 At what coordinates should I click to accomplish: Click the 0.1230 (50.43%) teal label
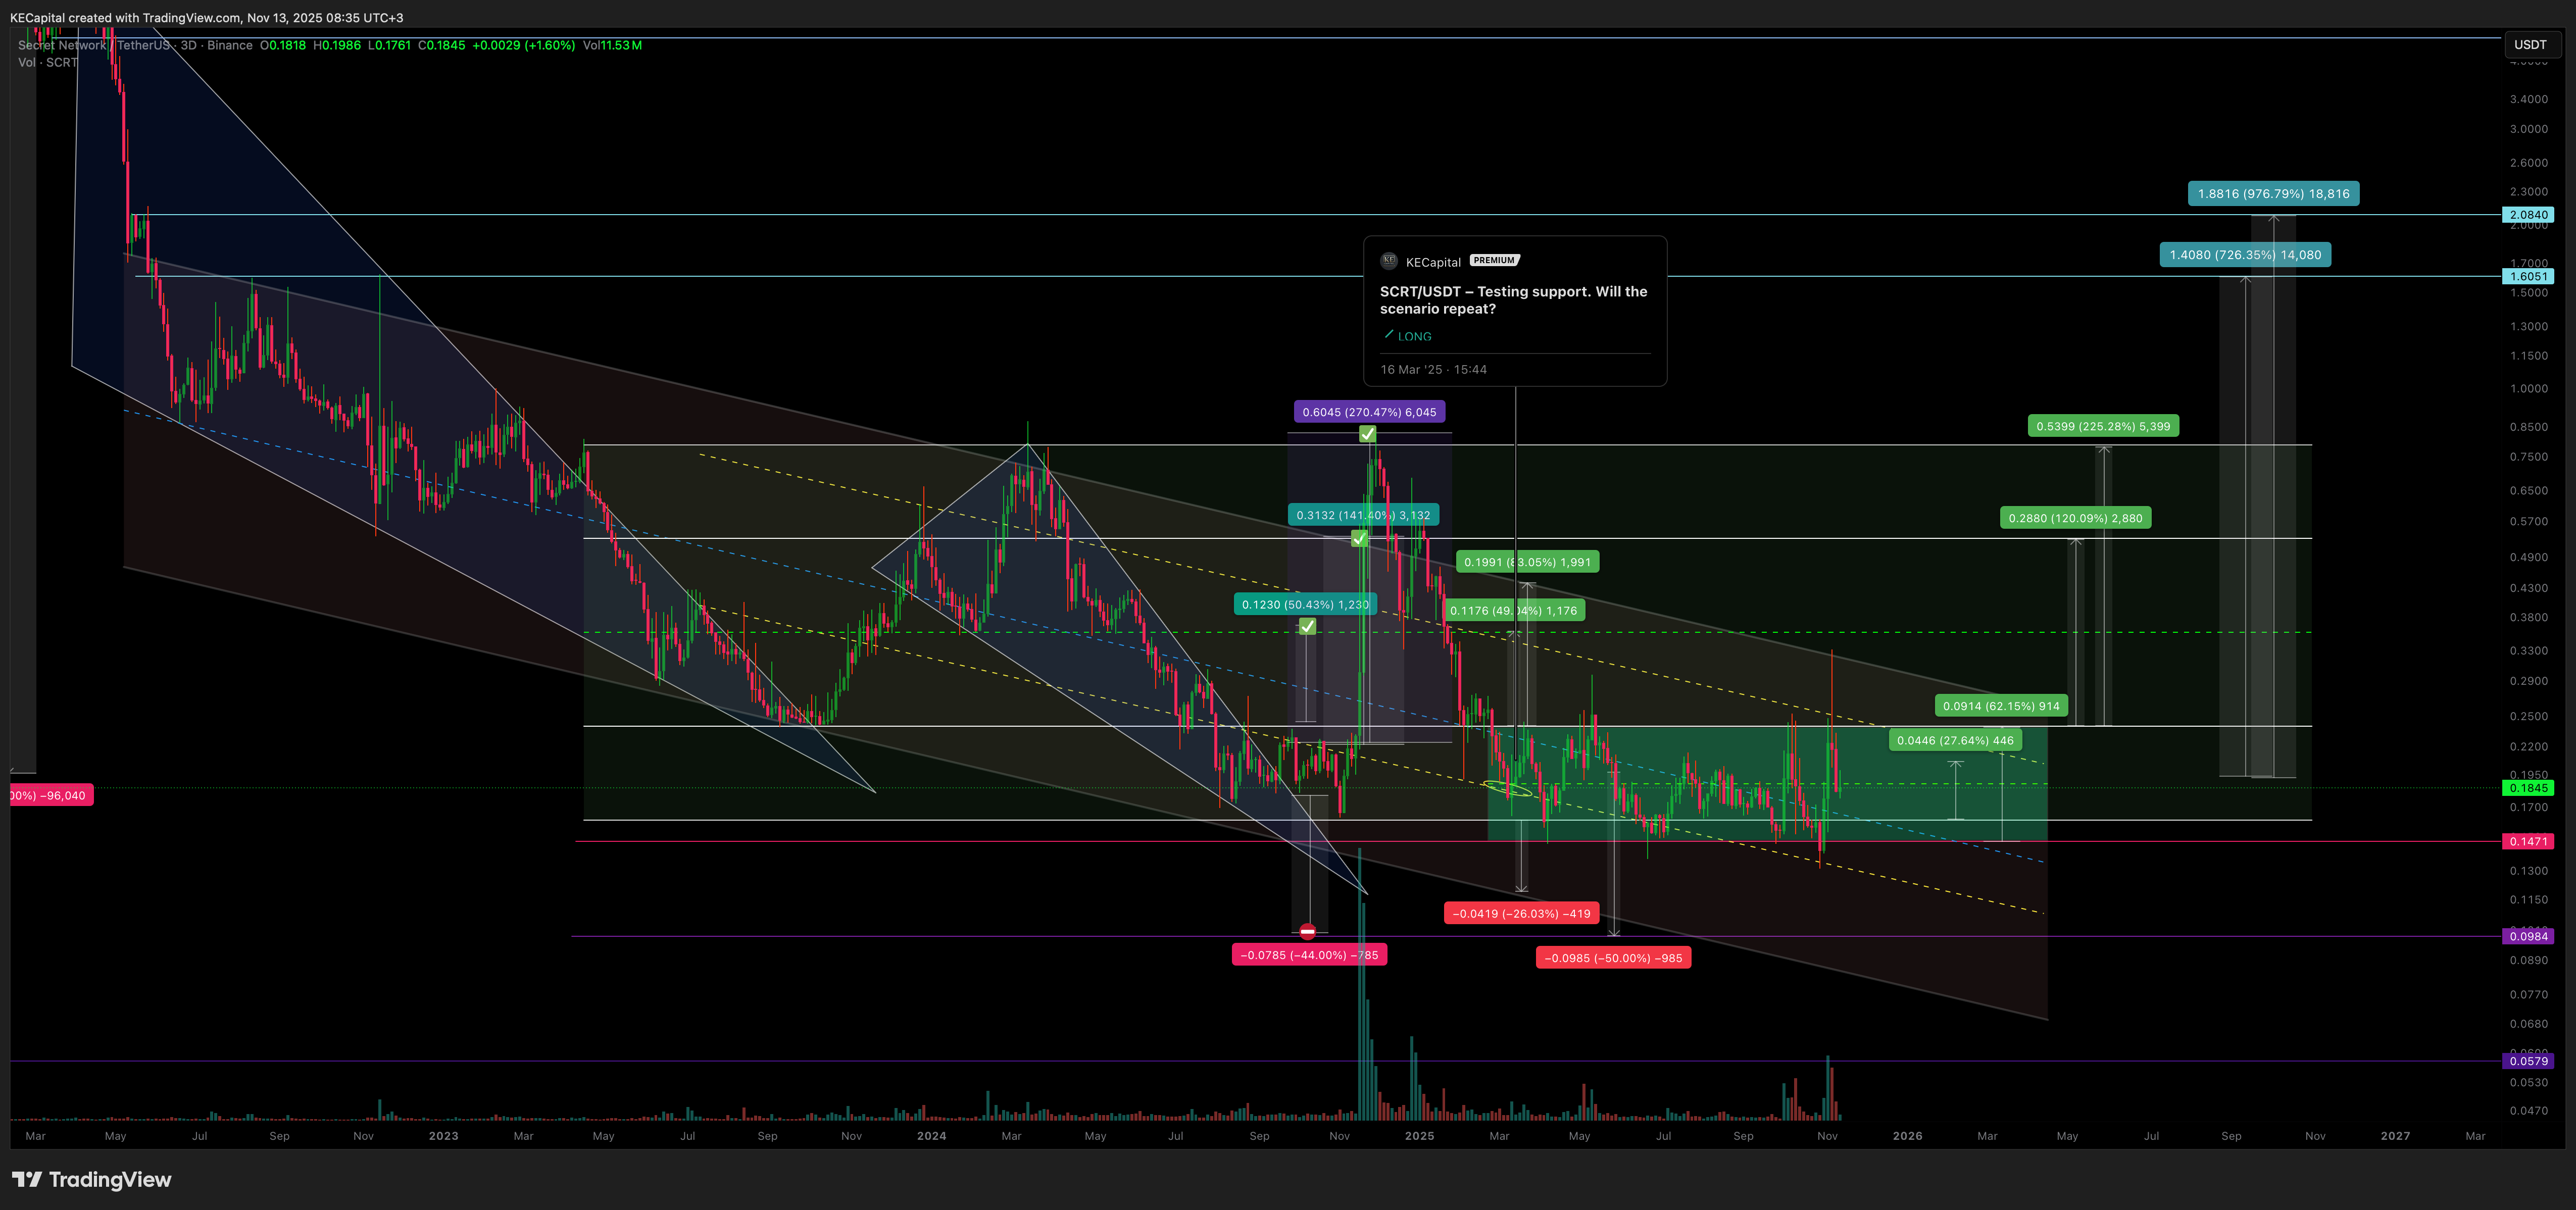click(1305, 605)
